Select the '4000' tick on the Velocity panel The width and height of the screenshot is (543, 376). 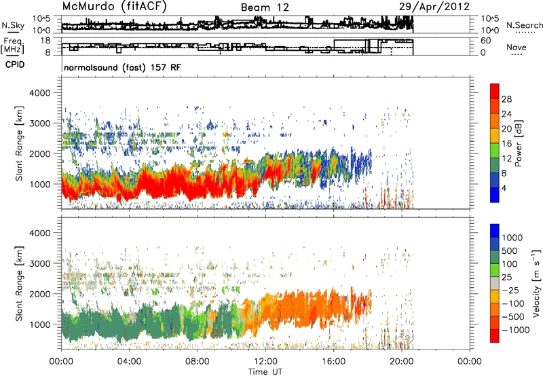click(40, 233)
